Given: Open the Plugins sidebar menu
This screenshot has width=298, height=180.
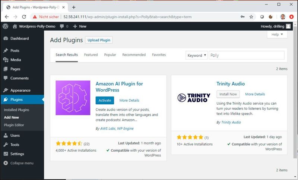Looking at the screenshot, I should [x=22, y=100].
